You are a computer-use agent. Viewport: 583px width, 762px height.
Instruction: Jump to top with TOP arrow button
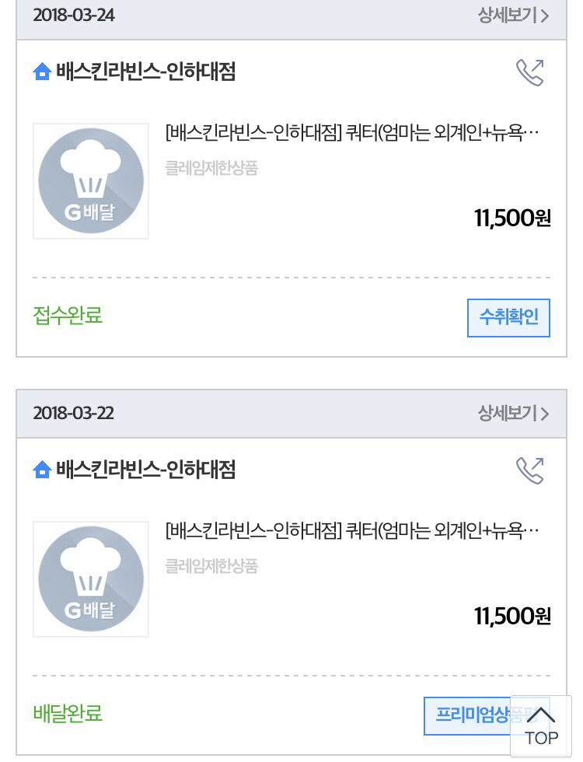[541, 726]
